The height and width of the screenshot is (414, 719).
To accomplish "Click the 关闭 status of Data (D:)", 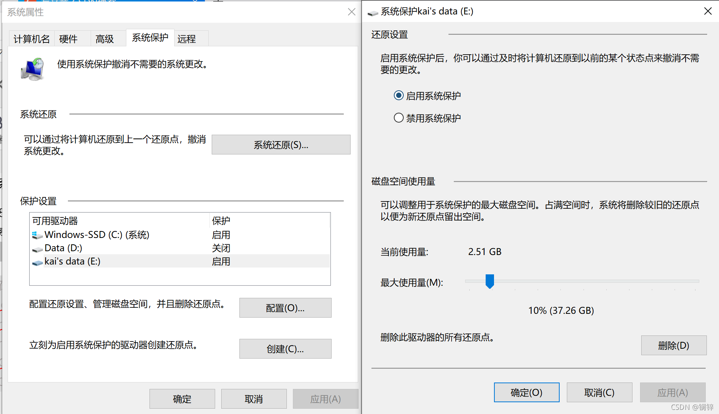I will (221, 248).
